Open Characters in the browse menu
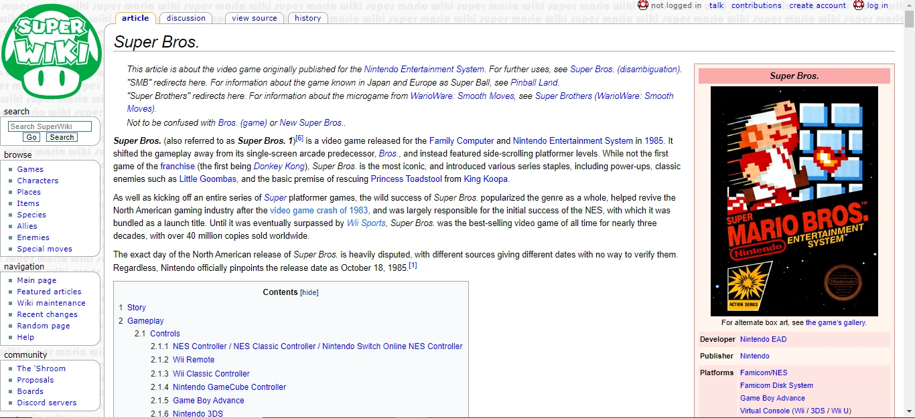The height and width of the screenshot is (418, 915). [38, 181]
